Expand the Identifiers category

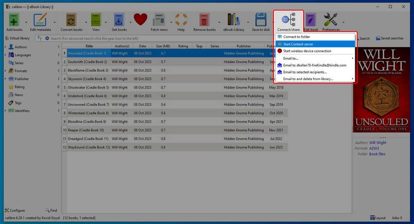point(6,110)
